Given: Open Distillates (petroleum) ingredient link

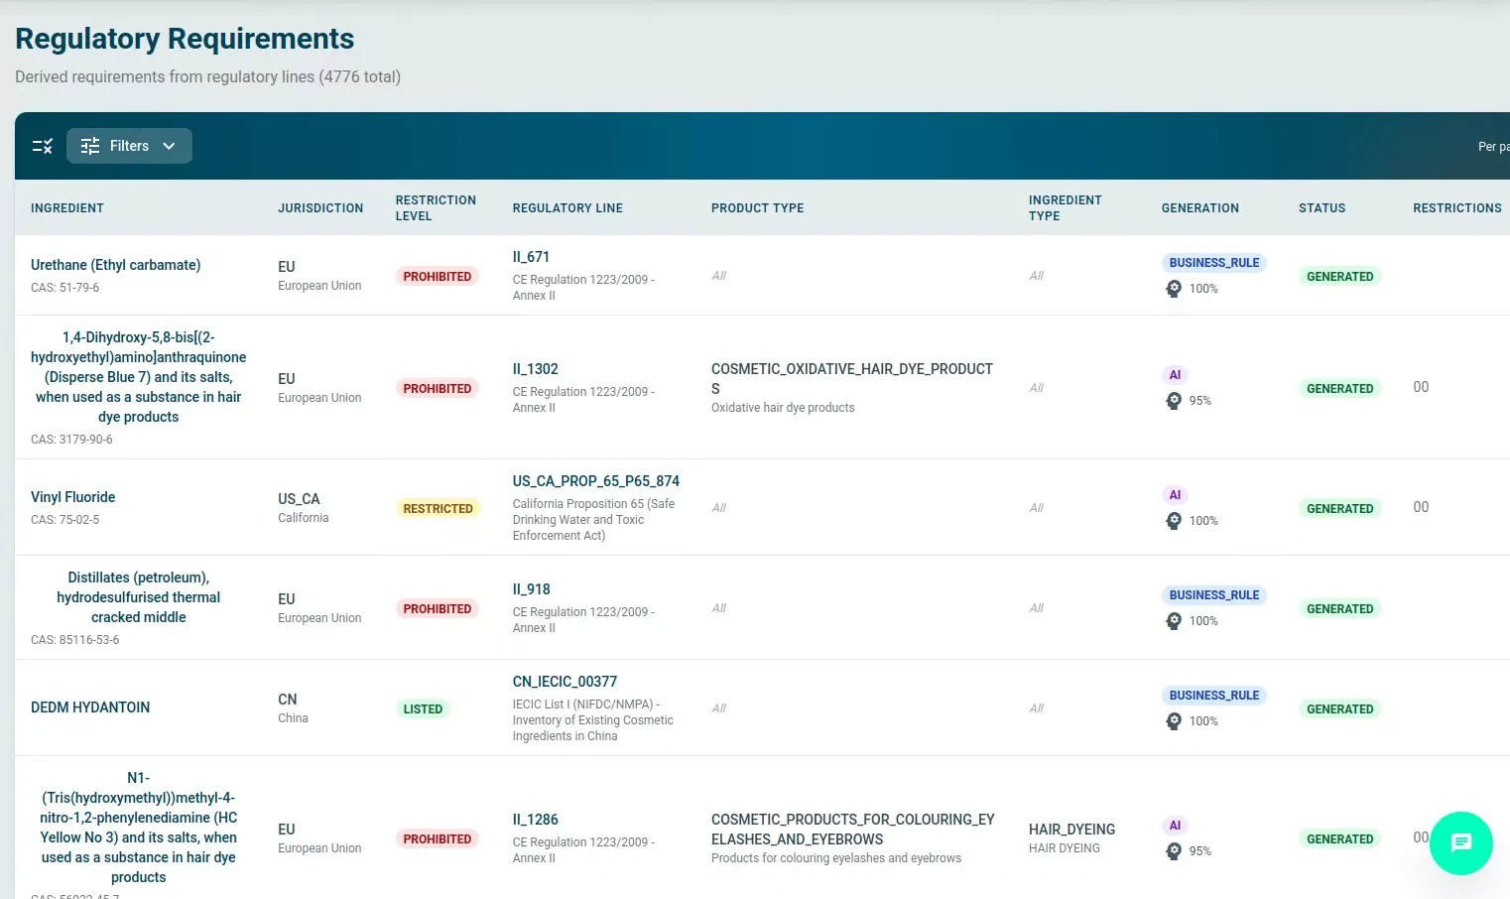Looking at the screenshot, I should [139, 597].
